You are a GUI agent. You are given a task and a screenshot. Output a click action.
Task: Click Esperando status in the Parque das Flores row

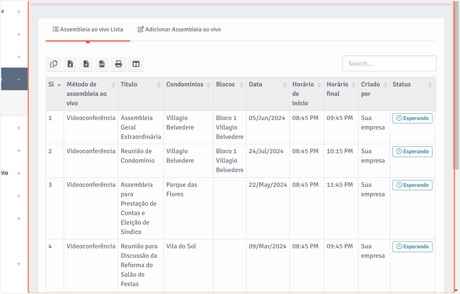click(x=412, y=185)
